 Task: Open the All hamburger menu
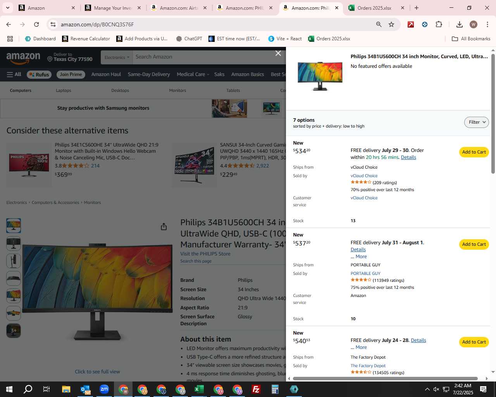click(14, 74)
